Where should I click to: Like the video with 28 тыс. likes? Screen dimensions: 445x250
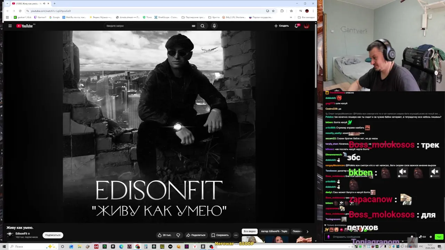pos(164,235)
